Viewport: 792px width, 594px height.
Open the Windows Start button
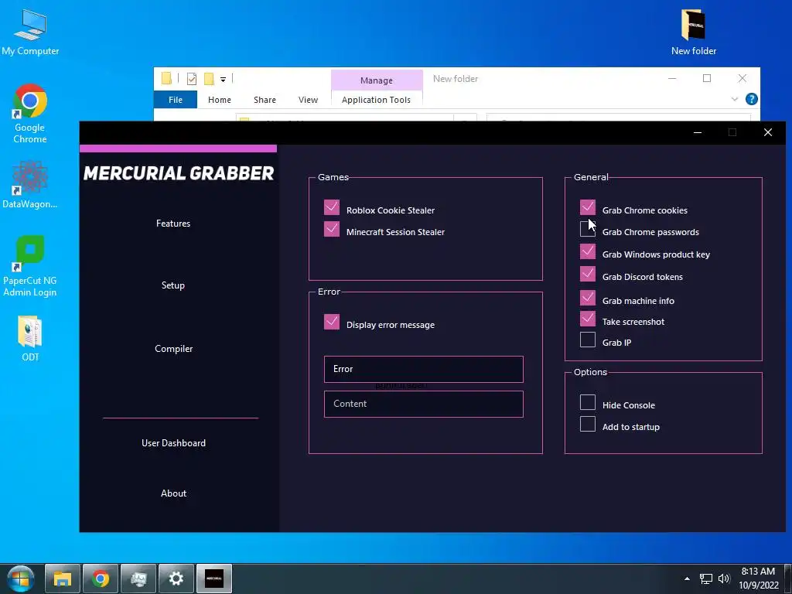click(20, 579)
